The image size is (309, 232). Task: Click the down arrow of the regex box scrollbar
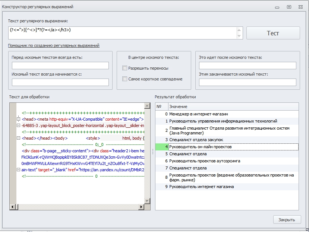[x=239, y=36]
